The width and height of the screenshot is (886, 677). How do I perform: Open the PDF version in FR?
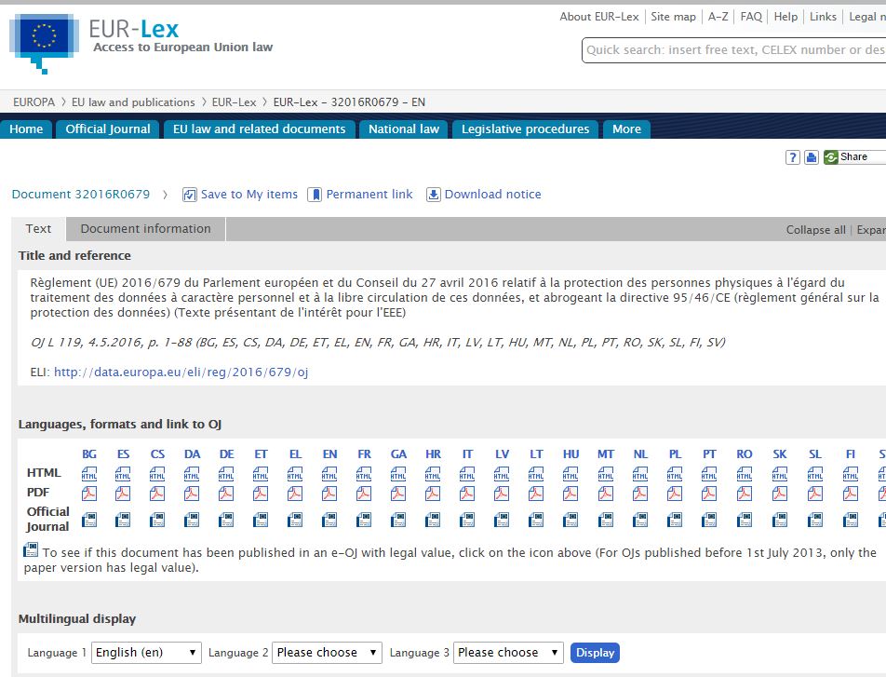point(364,494)
